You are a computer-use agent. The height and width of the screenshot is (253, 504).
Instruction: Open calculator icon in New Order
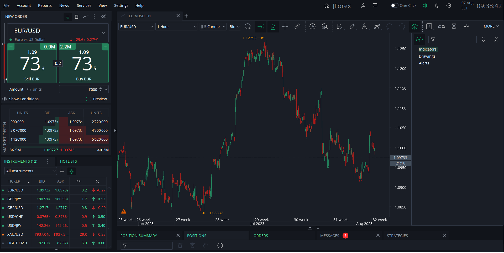click(x=77, y=17)
